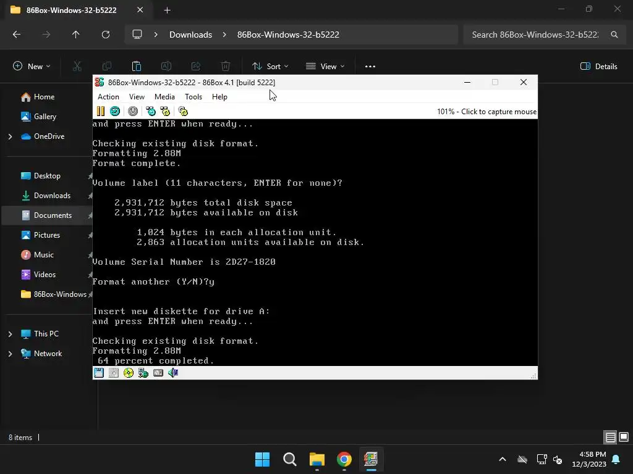
Task: Pause the 86Box emulation
Action: pos(101,111)
